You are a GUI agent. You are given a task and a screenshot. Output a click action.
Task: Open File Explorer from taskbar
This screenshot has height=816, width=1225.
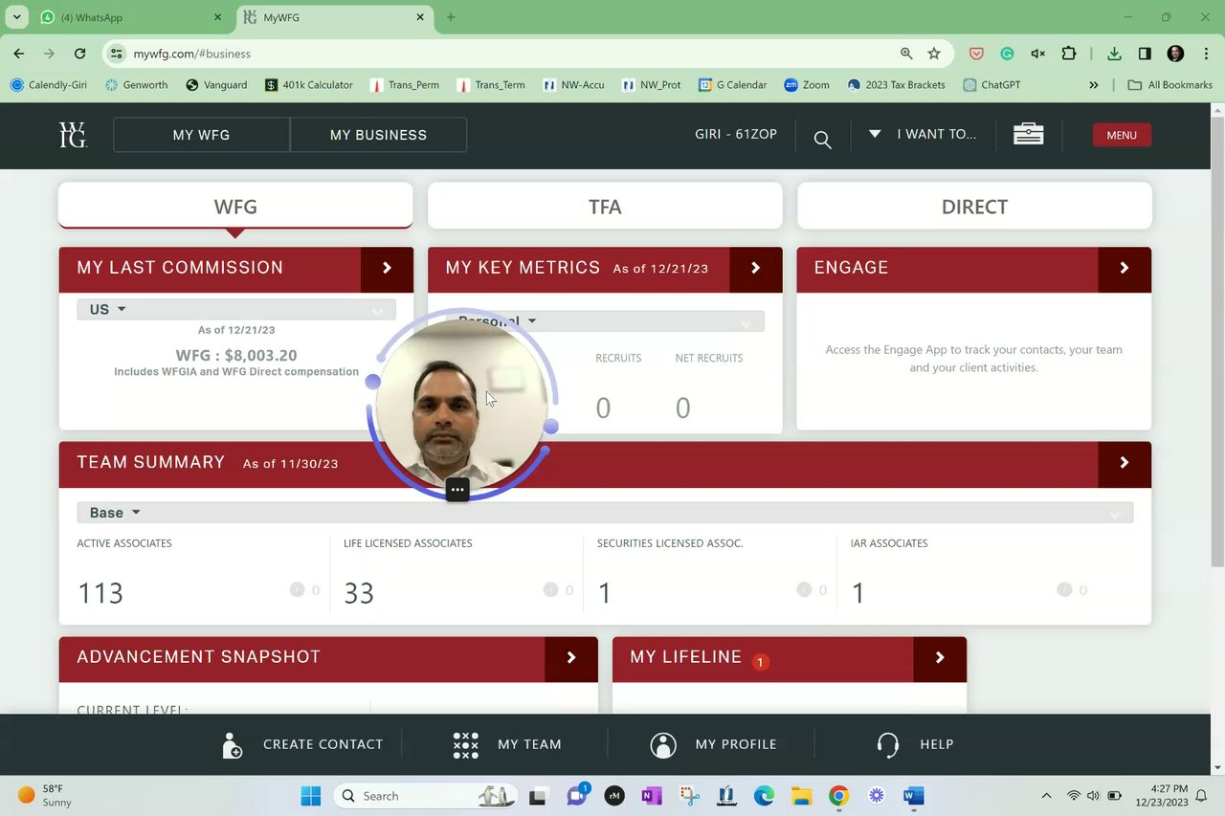[x=801, y=796]
